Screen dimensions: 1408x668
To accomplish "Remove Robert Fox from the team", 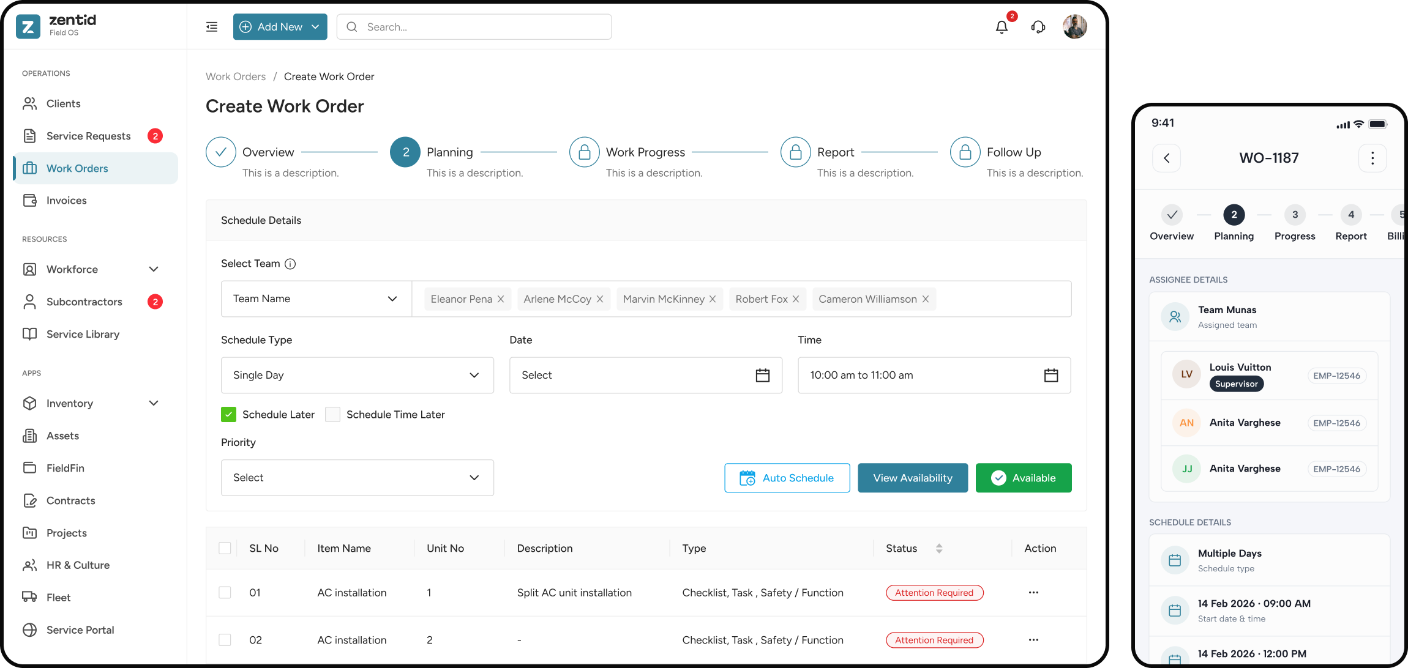I will pyautogui.click(x=796, y=299).
